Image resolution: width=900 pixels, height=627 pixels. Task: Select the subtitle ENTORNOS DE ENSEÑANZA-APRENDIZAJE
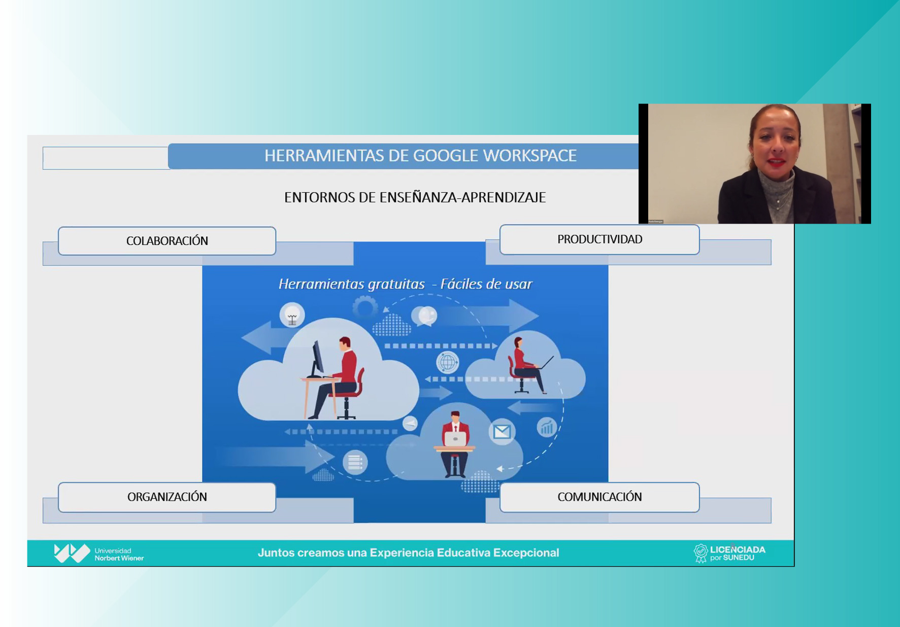pos(415,197)
